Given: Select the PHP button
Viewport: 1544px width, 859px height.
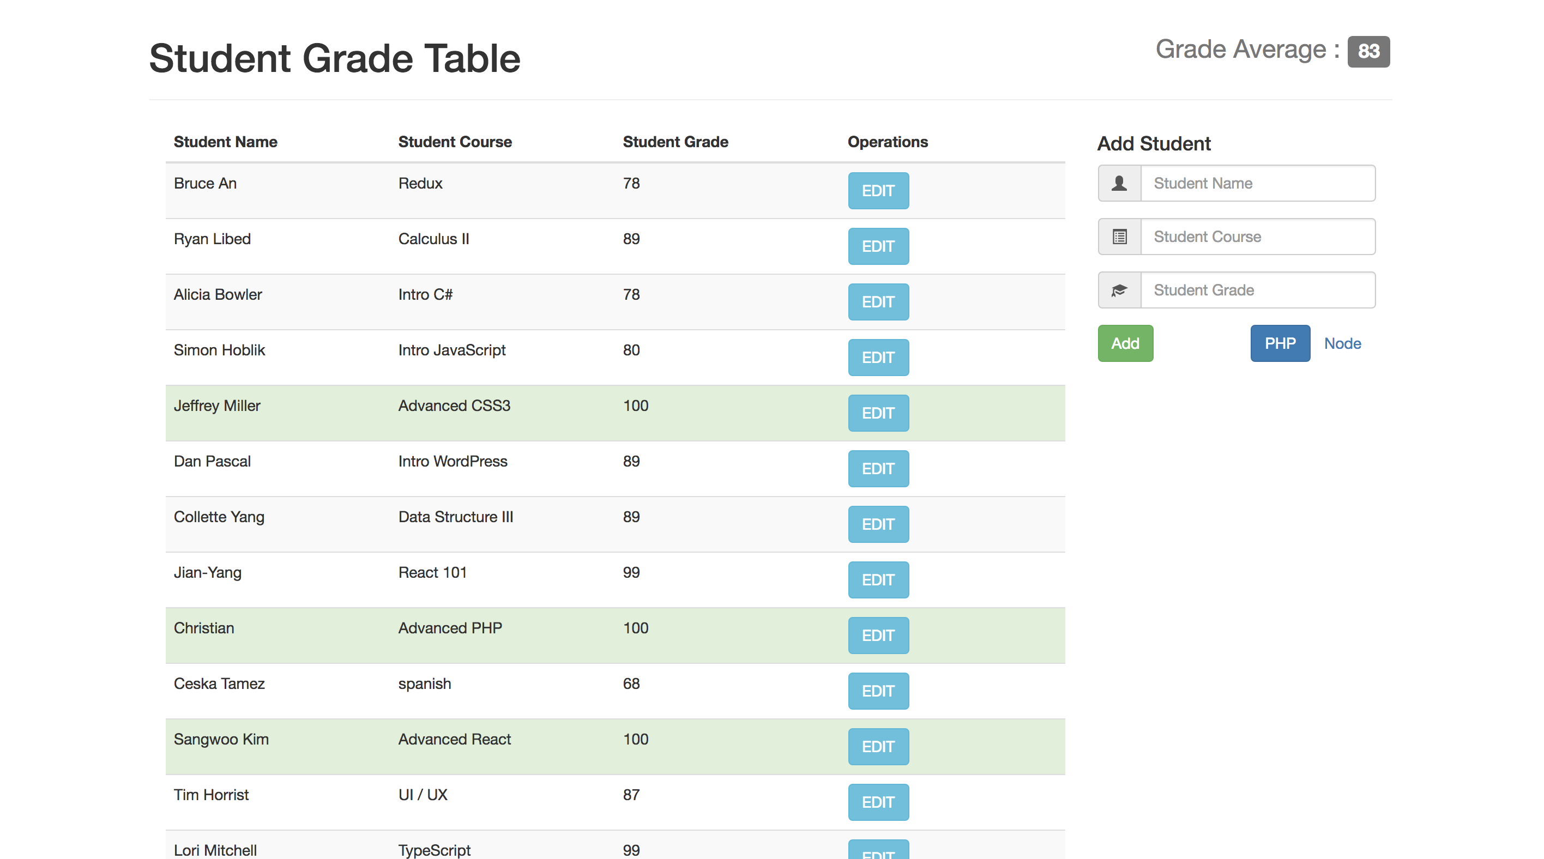Looking at the screenshot, I should point(1280,343).
